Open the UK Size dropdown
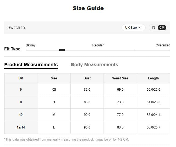The width and height of the screenshot is (176, 147). 133,28
